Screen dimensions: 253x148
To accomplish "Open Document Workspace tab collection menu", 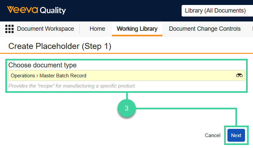I will click(x=45, y=29).
